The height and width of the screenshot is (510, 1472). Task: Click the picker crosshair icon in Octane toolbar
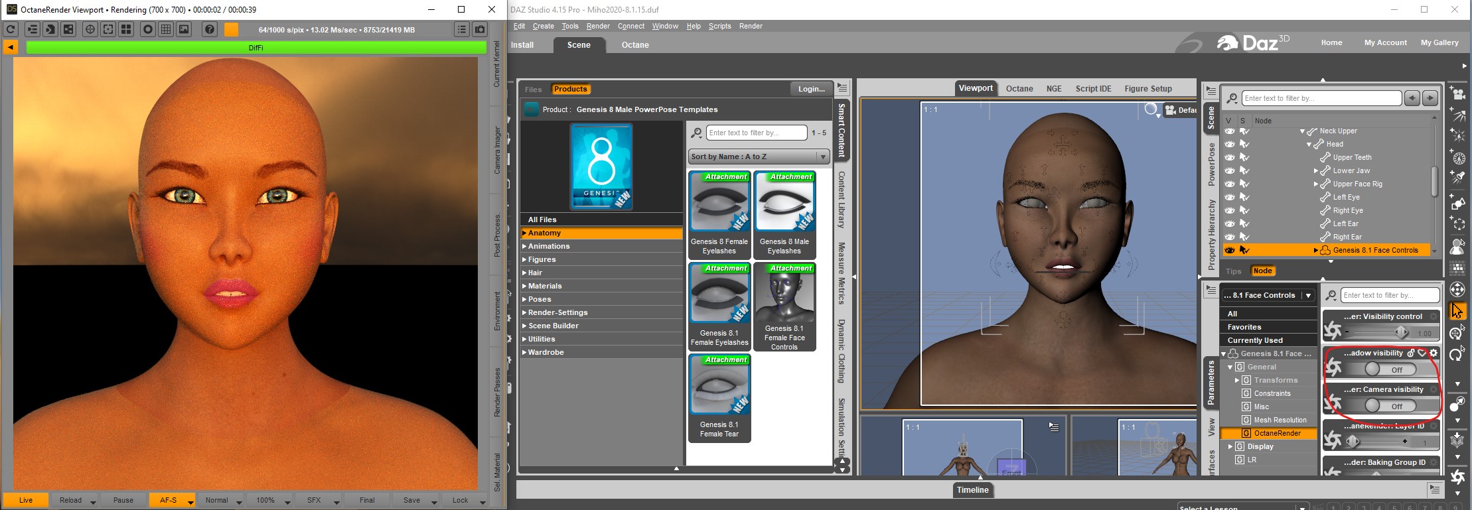[x=90, y=29]
